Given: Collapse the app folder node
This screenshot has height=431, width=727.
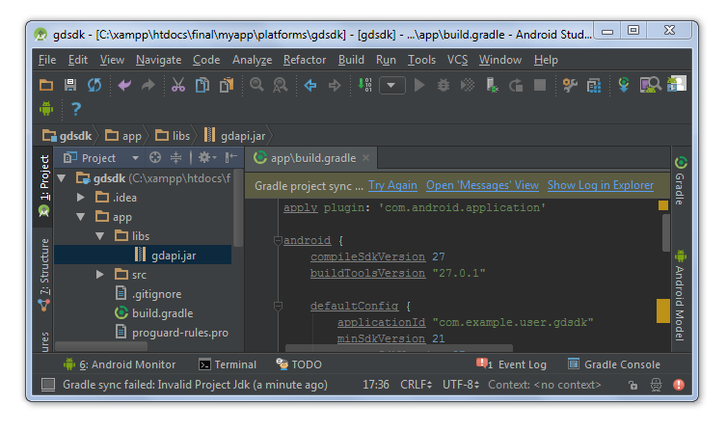Looking at the screenshot, I should click(x=81, y=217).
